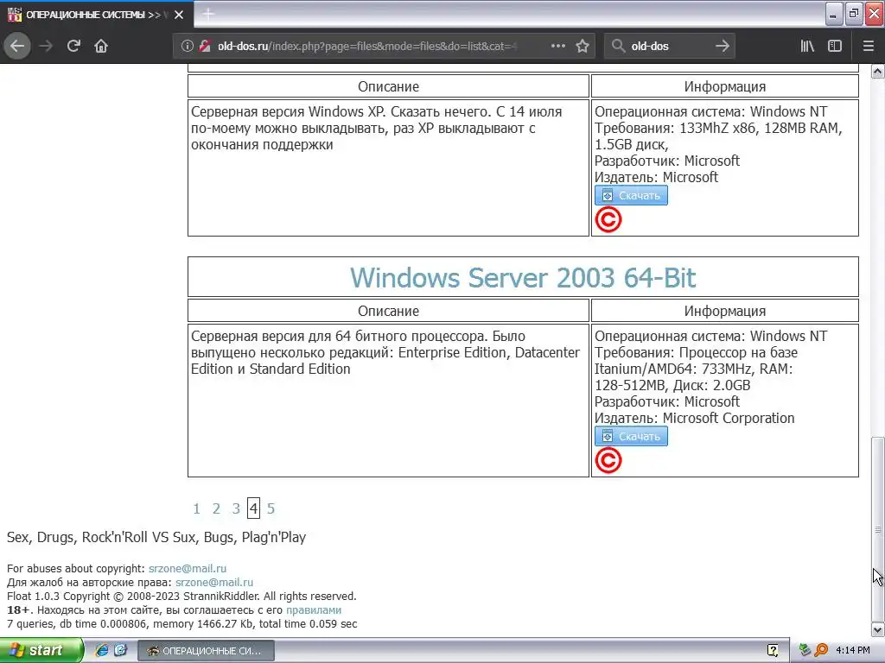Image resolution: width=885 pixels, height=663 pixels.
Task: Download Windows XP server version via Скачать
Action: [x=631, y=195]
